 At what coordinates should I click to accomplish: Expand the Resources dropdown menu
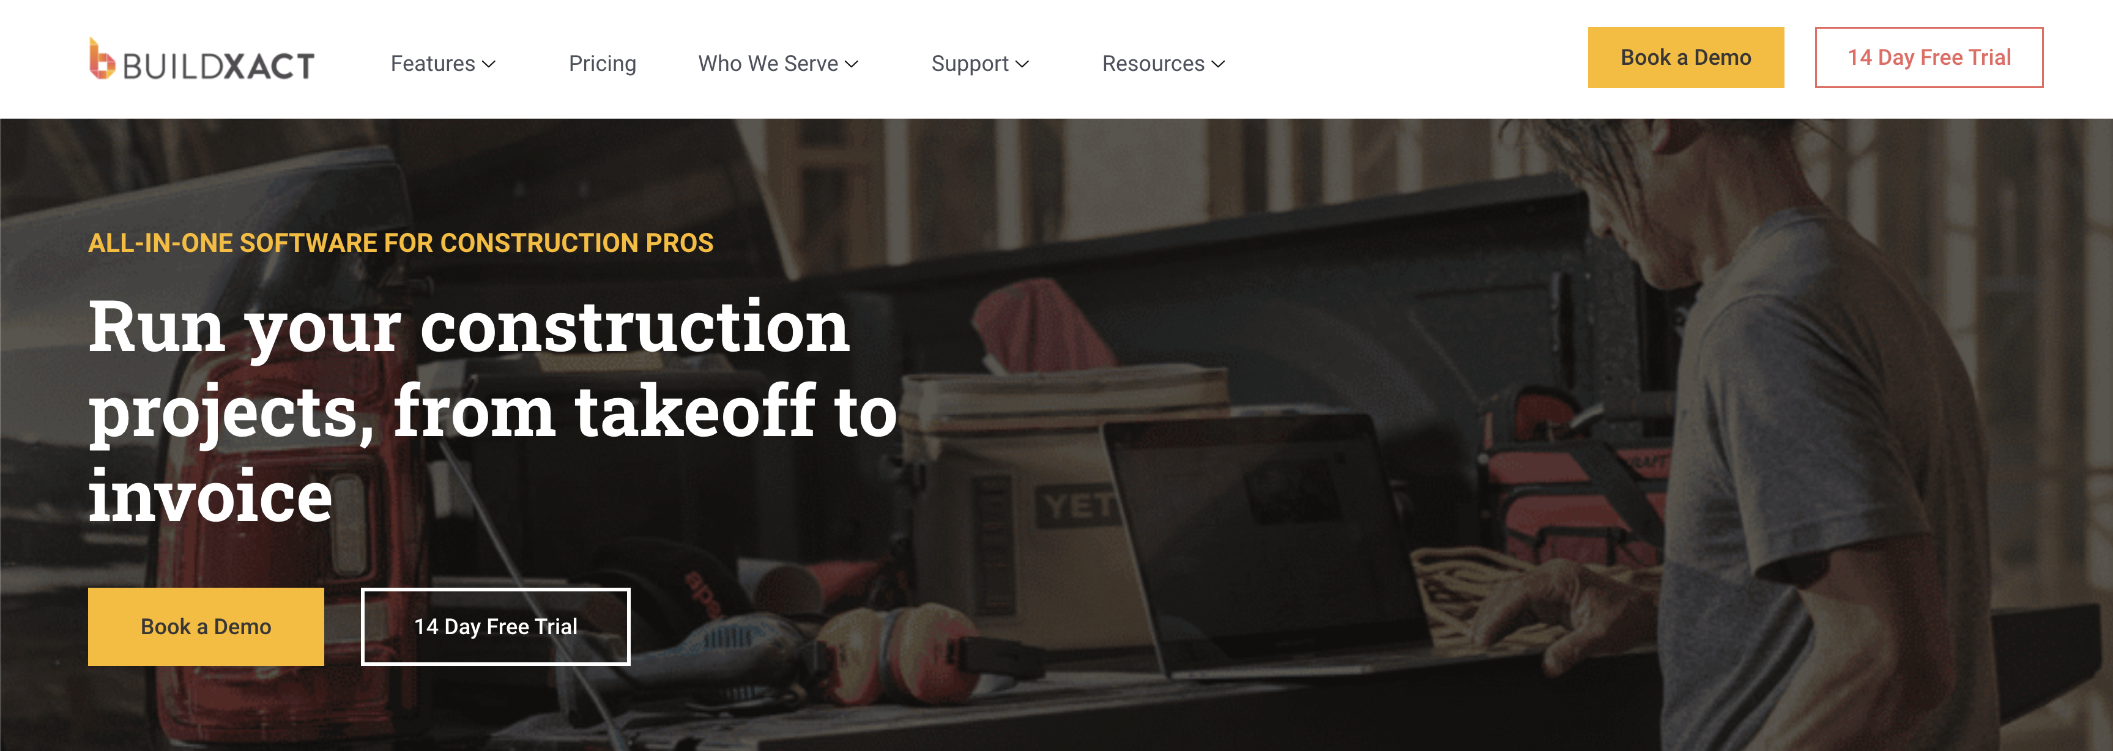1162,62
